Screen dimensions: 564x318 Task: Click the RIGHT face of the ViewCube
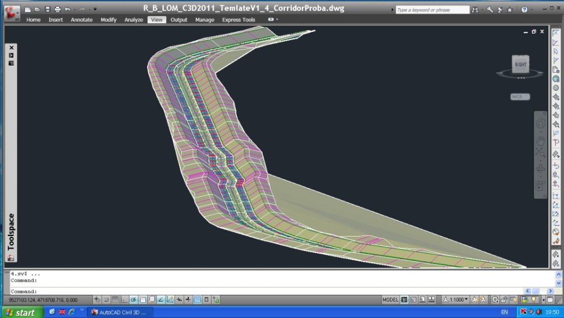point(520,64)
